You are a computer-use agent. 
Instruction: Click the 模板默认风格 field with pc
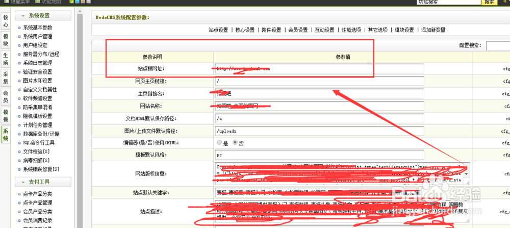[319, 155]
